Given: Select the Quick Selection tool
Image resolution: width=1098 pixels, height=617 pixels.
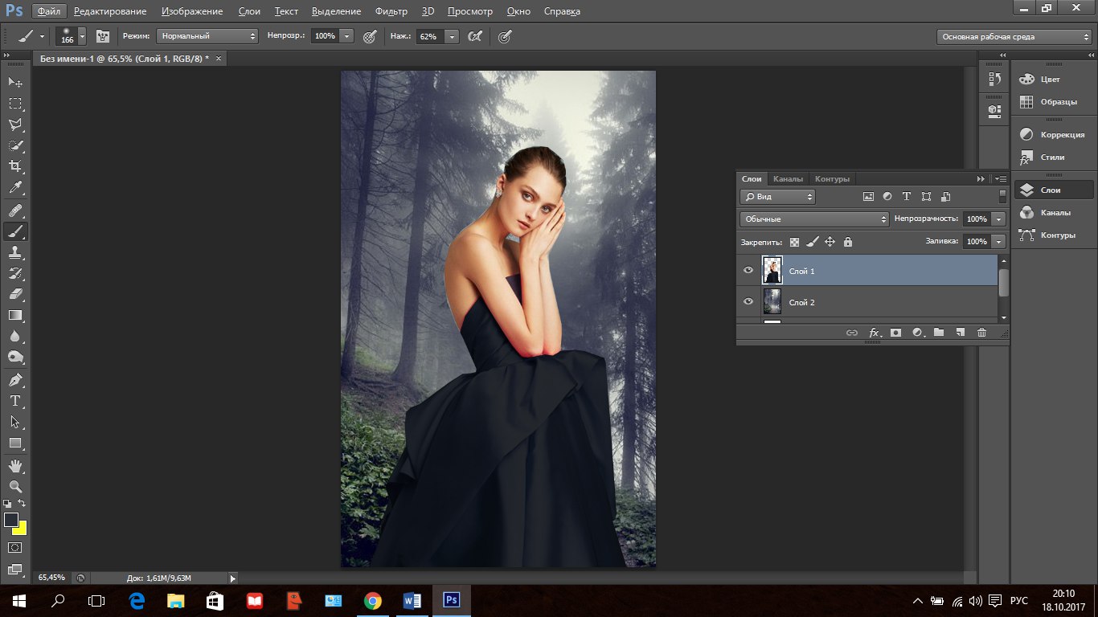Looking at the screenshot, I should [x=15, y=145].
